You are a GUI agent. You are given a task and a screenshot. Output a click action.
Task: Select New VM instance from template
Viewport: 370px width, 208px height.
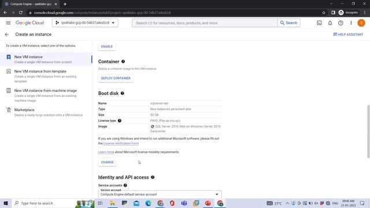[x=46, y=76]
